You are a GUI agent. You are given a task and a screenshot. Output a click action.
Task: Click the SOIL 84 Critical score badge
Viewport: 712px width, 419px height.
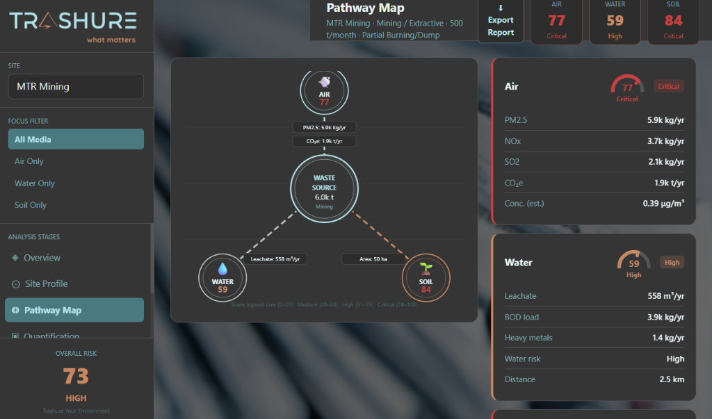click(x=673, y=22)
